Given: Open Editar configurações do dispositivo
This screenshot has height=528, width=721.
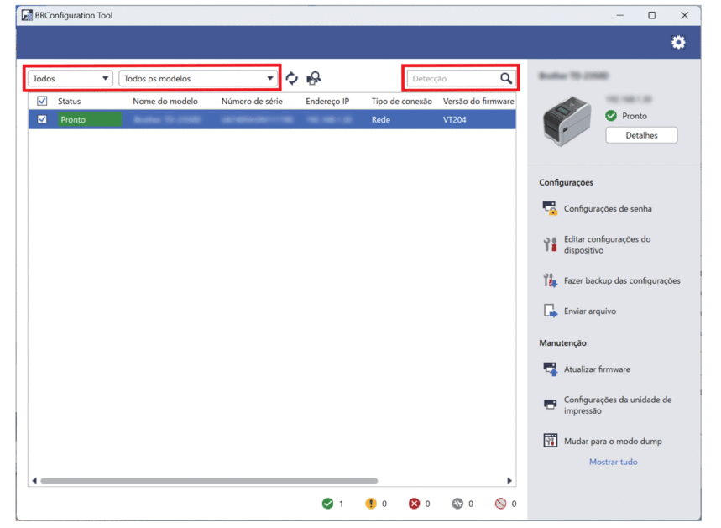Looking at the screenshot, I should (x=608, y=244).
